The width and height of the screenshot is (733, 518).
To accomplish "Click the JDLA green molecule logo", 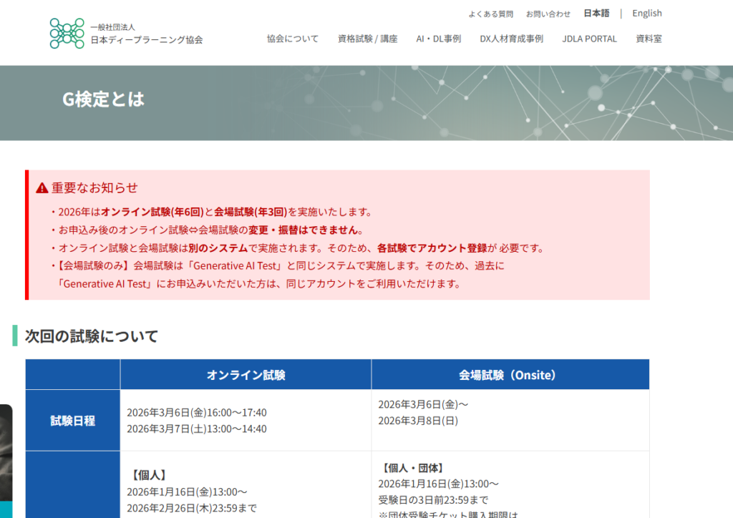I will [x=67, y=33].
